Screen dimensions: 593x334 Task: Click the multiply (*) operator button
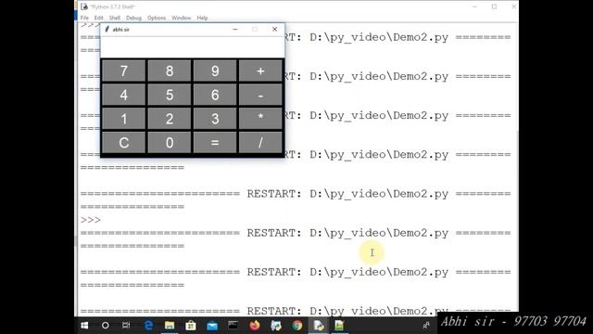pos(260,119)
